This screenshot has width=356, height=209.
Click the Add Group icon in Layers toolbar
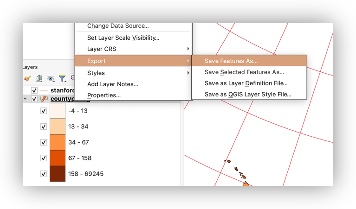pyautogui.click(x=39, y=79)
